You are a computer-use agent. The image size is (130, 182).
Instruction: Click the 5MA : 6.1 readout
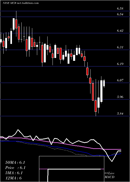(14, 173)
